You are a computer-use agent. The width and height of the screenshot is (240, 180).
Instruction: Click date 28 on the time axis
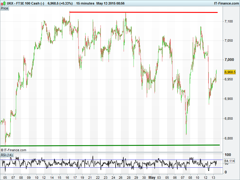128,177
